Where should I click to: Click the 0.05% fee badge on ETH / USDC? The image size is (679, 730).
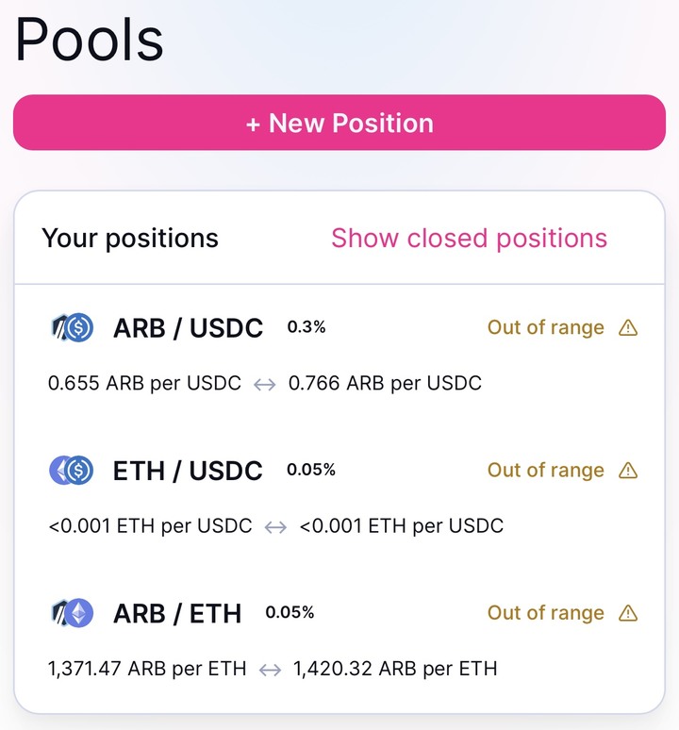click(x=311, y=470)
